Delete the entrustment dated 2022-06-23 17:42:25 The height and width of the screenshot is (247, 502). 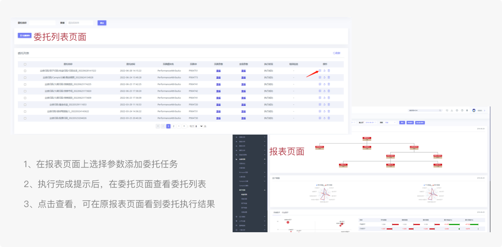pyautogui.click(x=329, y=84)
